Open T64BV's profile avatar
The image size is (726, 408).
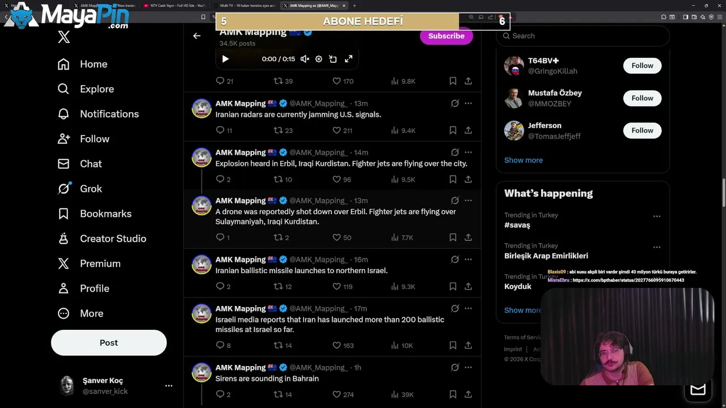tap(514, 66)
